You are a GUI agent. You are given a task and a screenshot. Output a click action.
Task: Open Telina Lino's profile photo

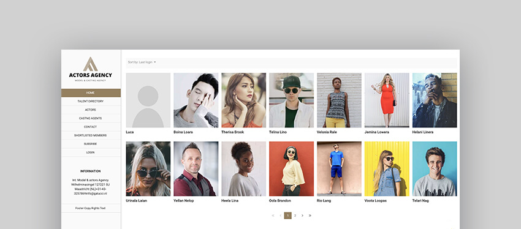291,100
